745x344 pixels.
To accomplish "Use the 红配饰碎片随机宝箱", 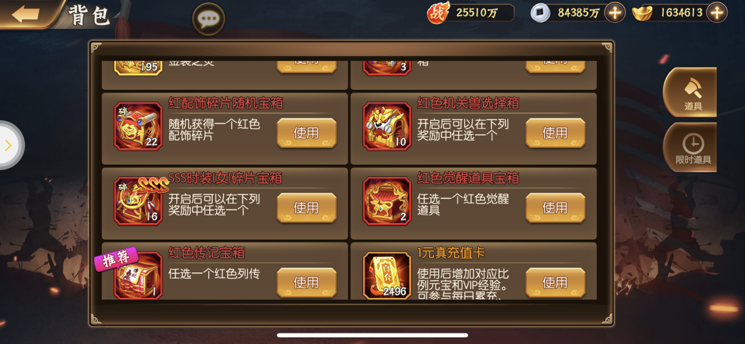I will (306, 133).
